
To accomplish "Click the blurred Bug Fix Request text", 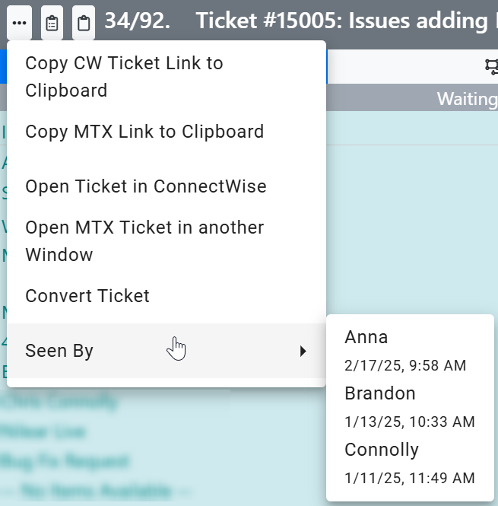I will [x=65, y=461].
